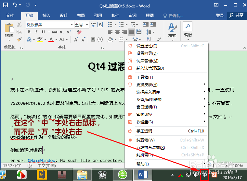Open File Explorer from the taskbar
This screenshot has width=247, height=181.
[82, 175]
